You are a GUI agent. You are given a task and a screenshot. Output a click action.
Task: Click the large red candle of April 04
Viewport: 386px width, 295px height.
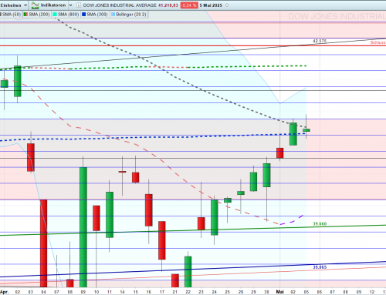[x=43, y=243]
